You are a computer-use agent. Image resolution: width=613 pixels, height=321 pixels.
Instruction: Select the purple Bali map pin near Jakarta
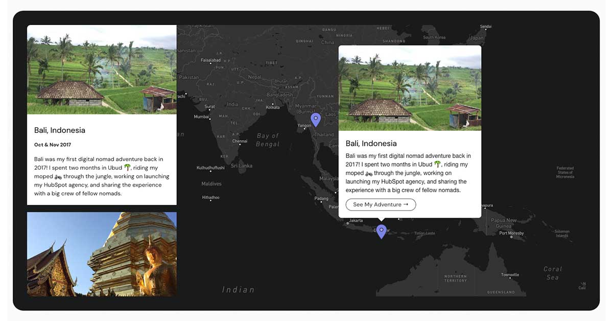(381, 231)
